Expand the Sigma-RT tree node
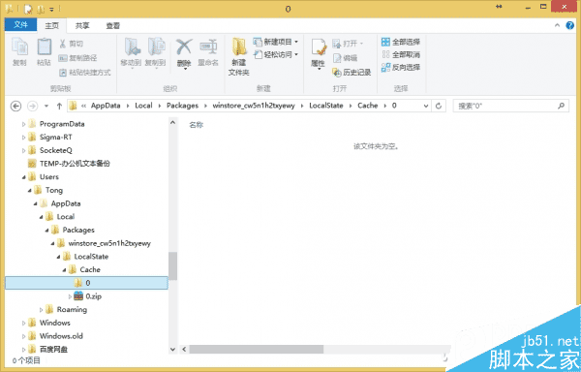The height and width of the screenshot is (372, 581). pyautogui.click(x=23, y=138)
